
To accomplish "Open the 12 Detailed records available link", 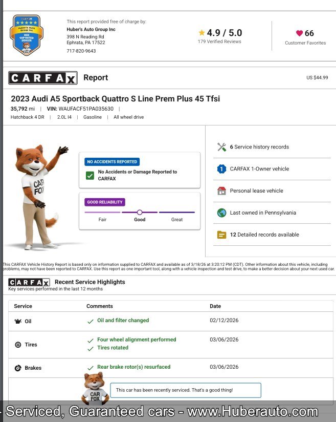I will click(x=264, y=235).
